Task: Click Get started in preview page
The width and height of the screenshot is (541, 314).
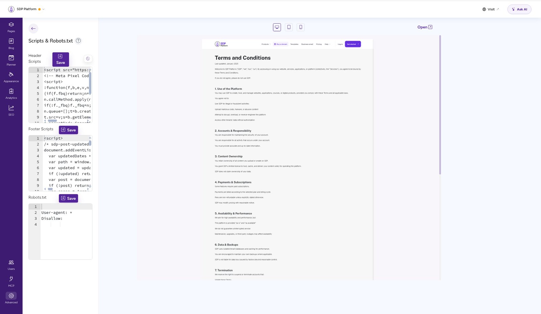Action: click(x=353, y=44)
